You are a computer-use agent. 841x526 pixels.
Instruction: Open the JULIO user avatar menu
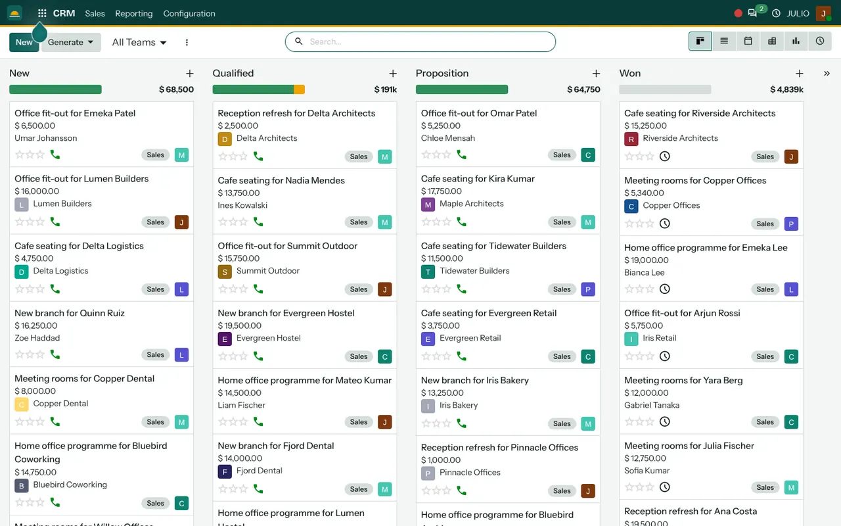(x=823, y=13)
